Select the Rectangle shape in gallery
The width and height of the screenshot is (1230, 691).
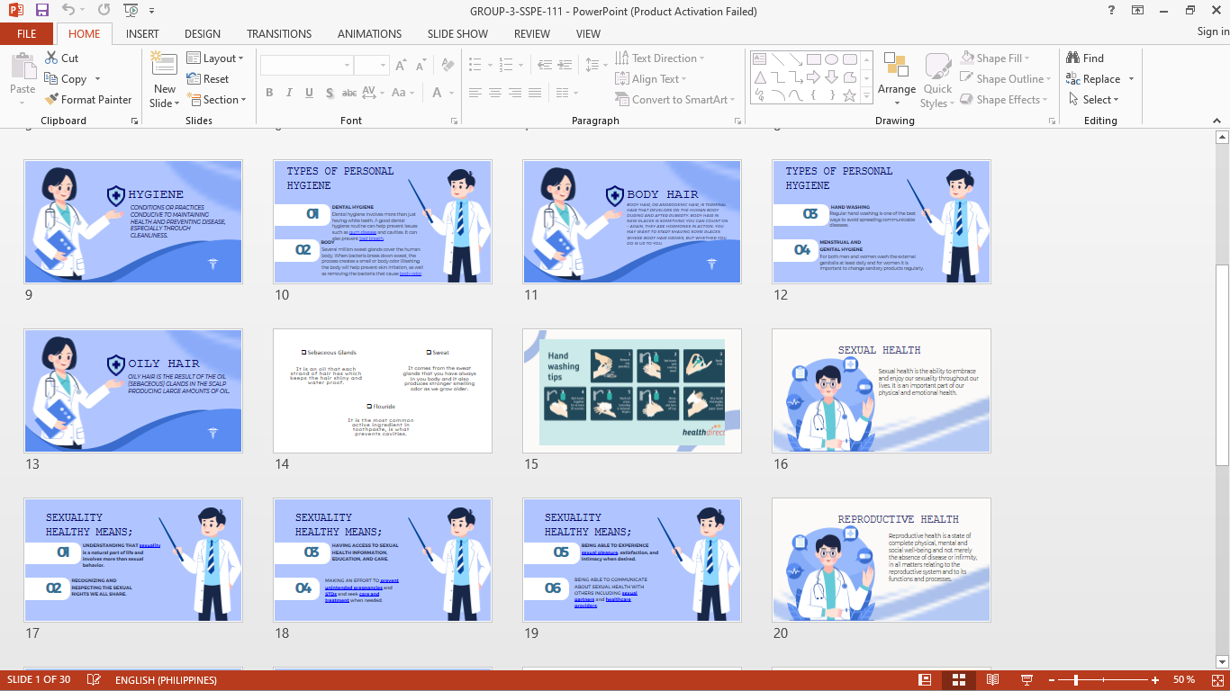tap(813, 59)
